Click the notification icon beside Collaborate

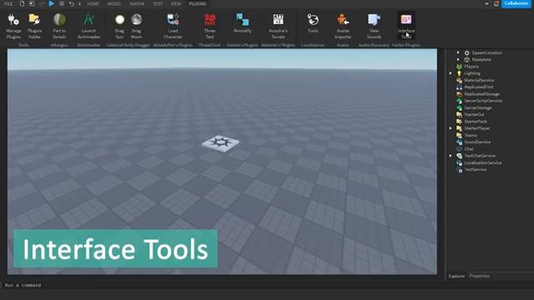pyautogui.click(x=496, y=3)
